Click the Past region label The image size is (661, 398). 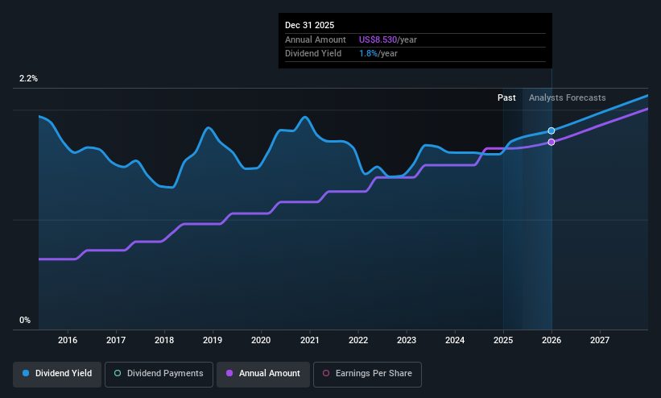point(506,98)
